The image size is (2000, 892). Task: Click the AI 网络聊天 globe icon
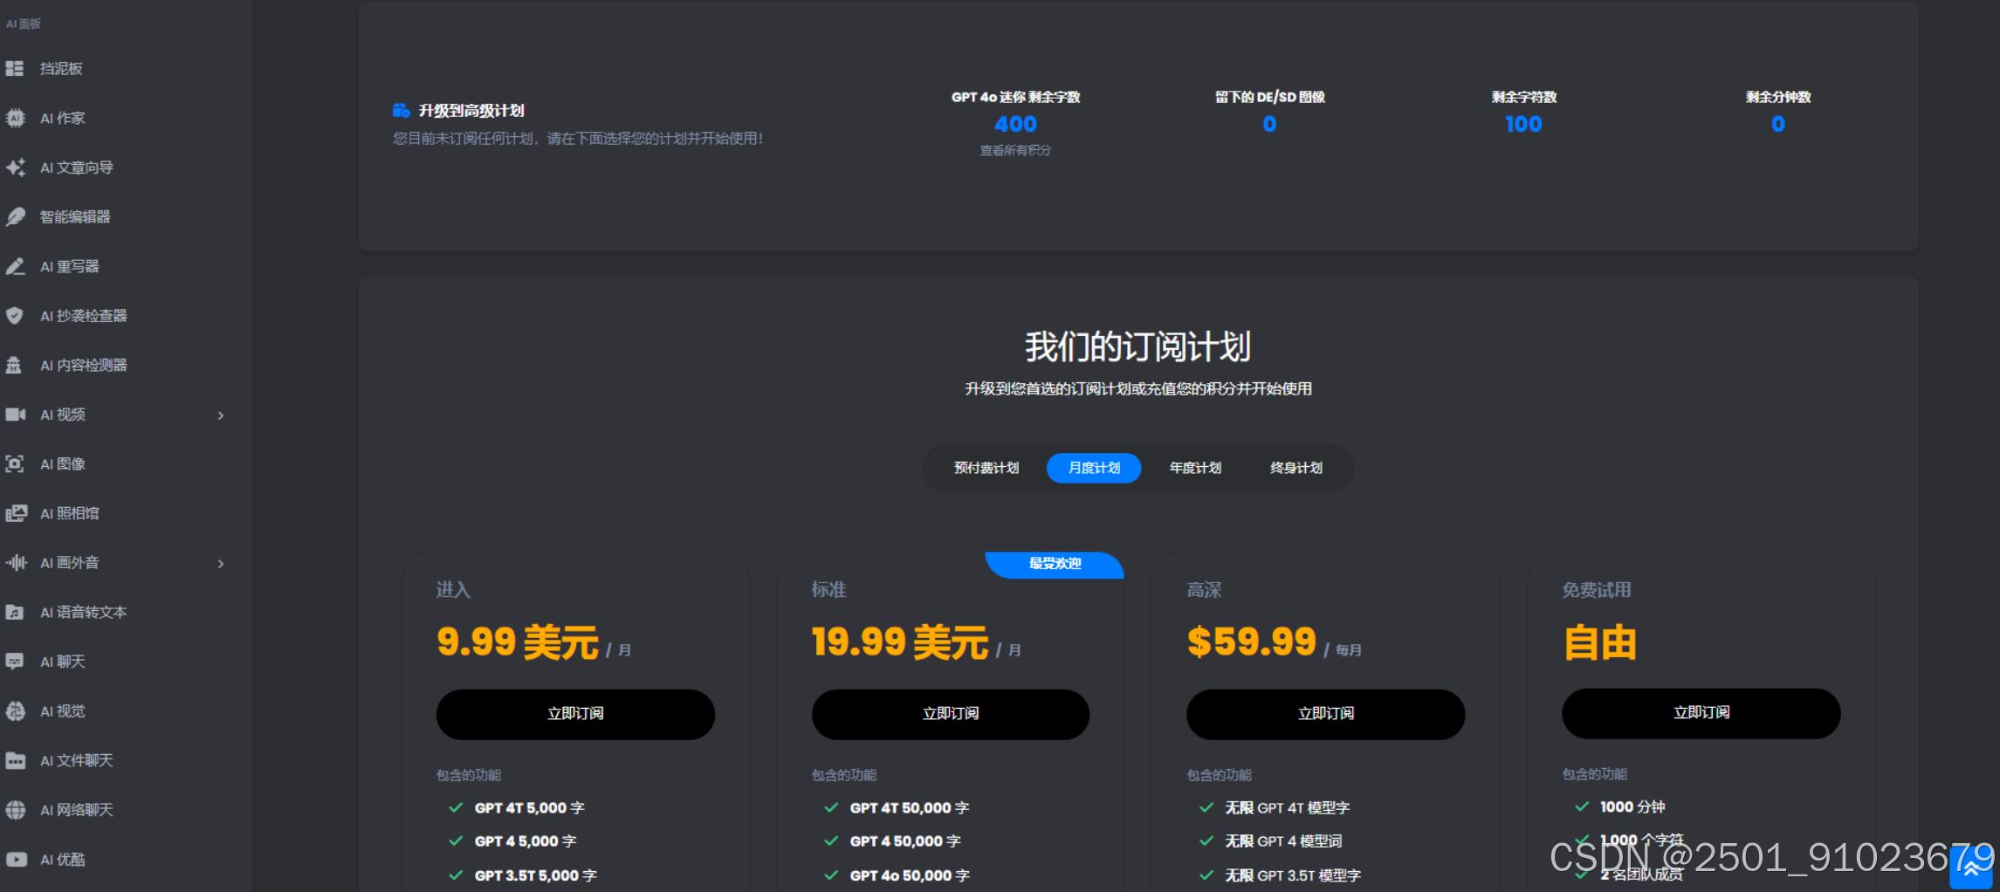[x=15, y=810]
